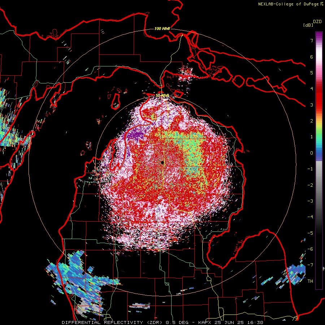Click the 1 value on color scale
This screenshot has height=325, width=325.
(x=312, y=137)
